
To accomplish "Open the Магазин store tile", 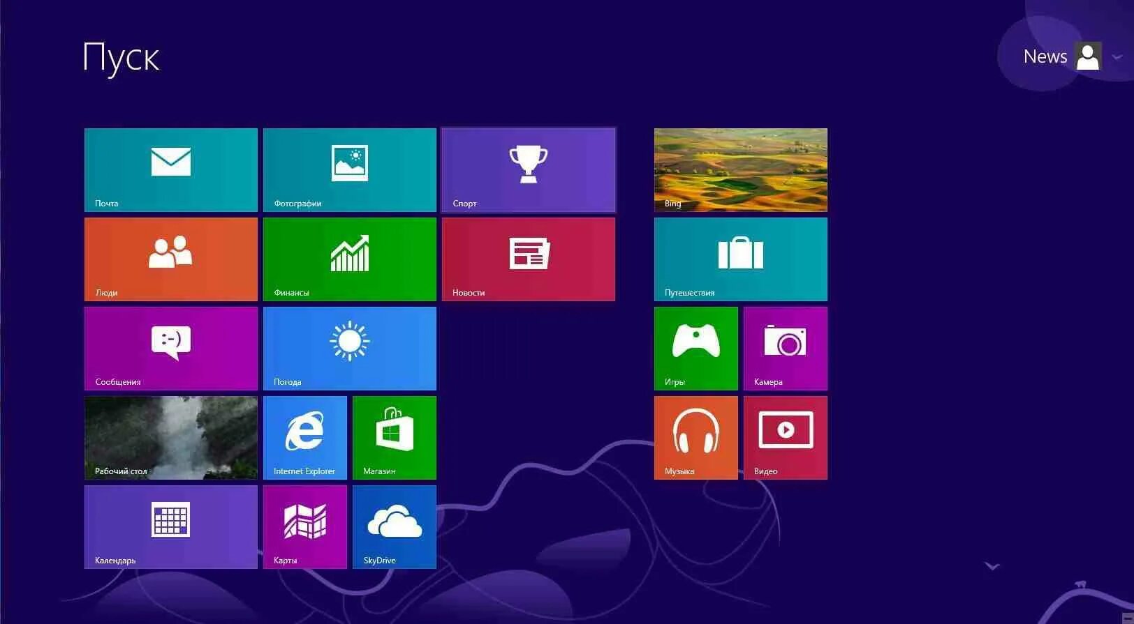I will pyautogui.click(x=395, y=438).
